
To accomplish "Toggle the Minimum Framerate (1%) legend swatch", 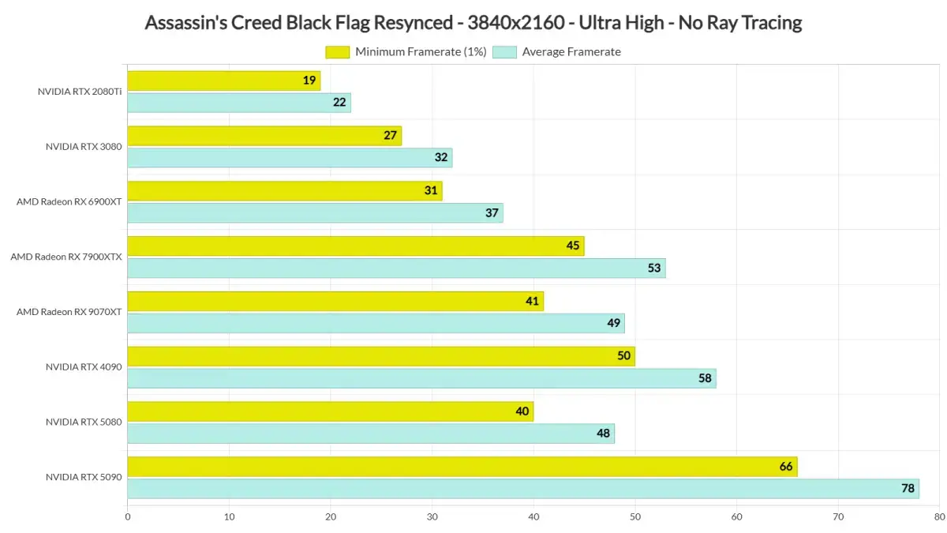I will click(x=337, y=52).
